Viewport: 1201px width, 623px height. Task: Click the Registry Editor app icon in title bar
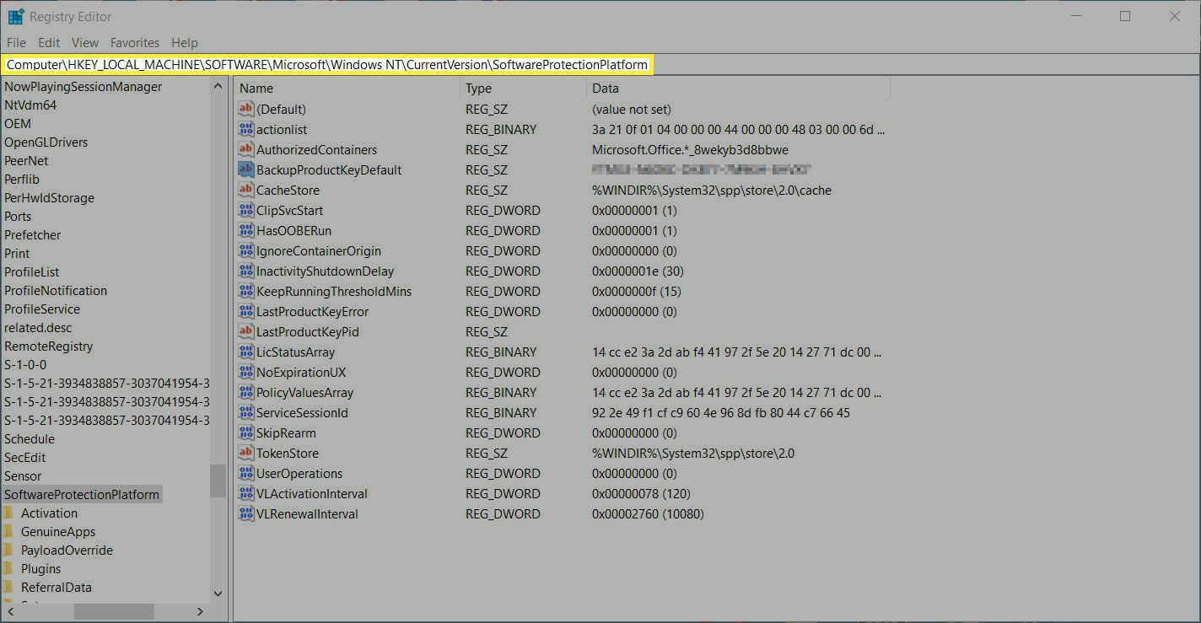coord(15,16)
